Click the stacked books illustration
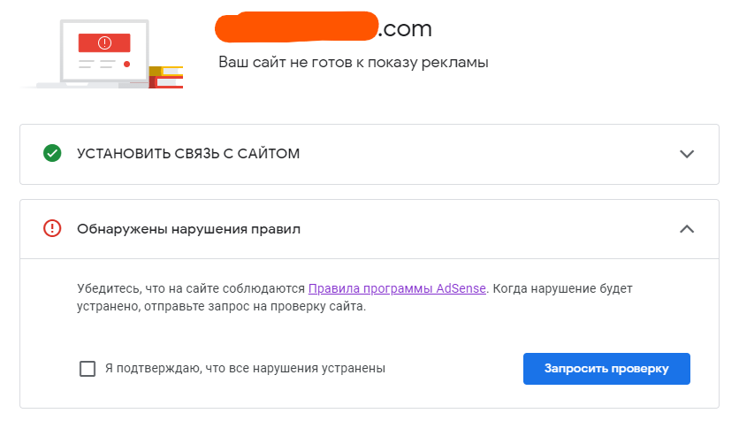The image size is (739, 421). tap(166, 77)
